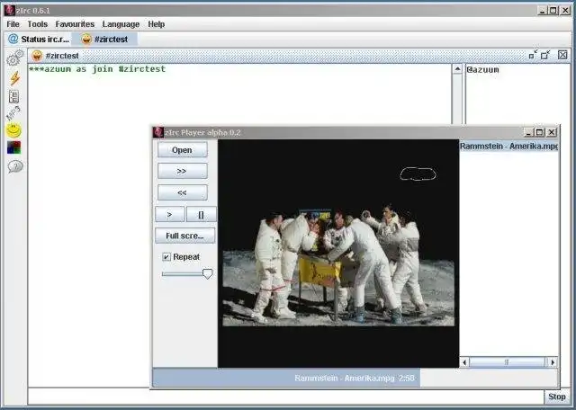Click the gears settings icon in sidebar
Viewport: 576px width, 410px height.
click(14, 58)
